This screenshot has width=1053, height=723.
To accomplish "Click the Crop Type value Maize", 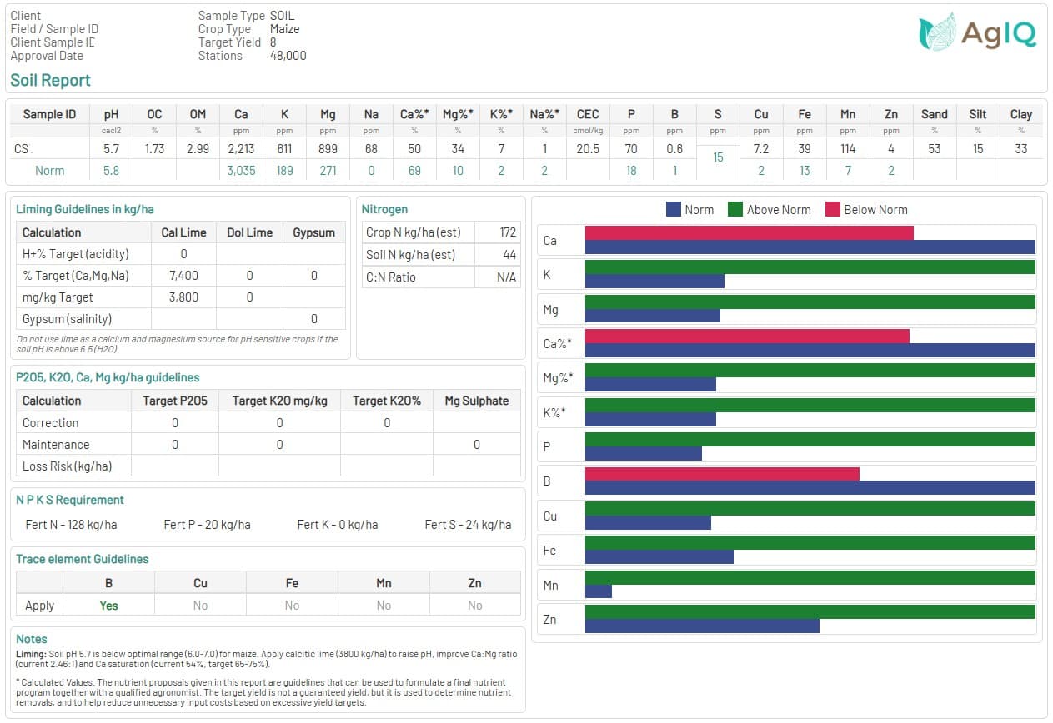I will 285,29.
